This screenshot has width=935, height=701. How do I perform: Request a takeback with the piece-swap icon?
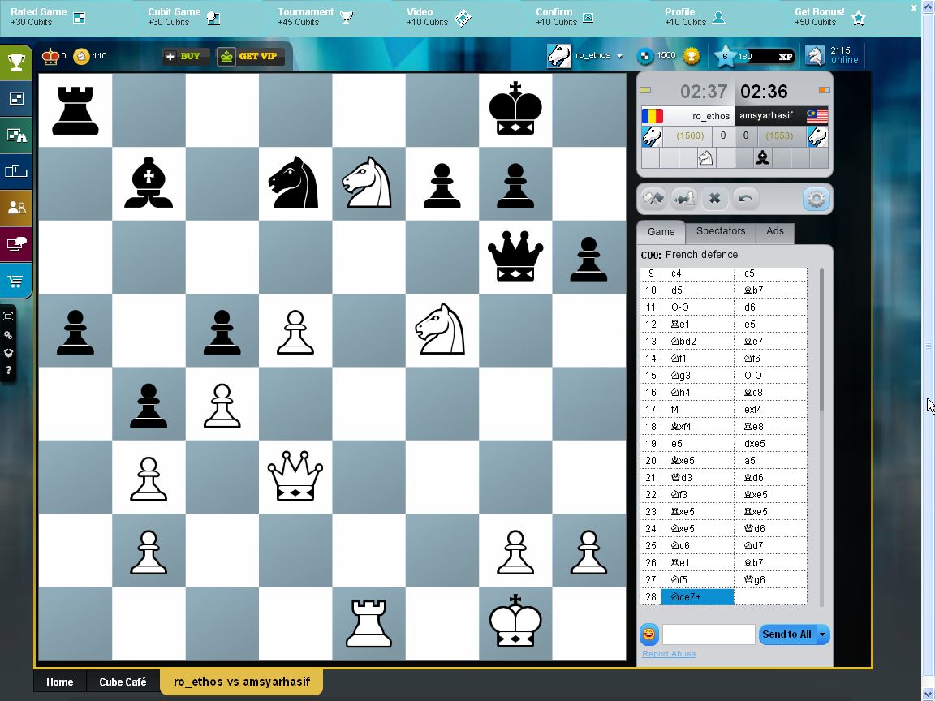click(x=684, y=198)
